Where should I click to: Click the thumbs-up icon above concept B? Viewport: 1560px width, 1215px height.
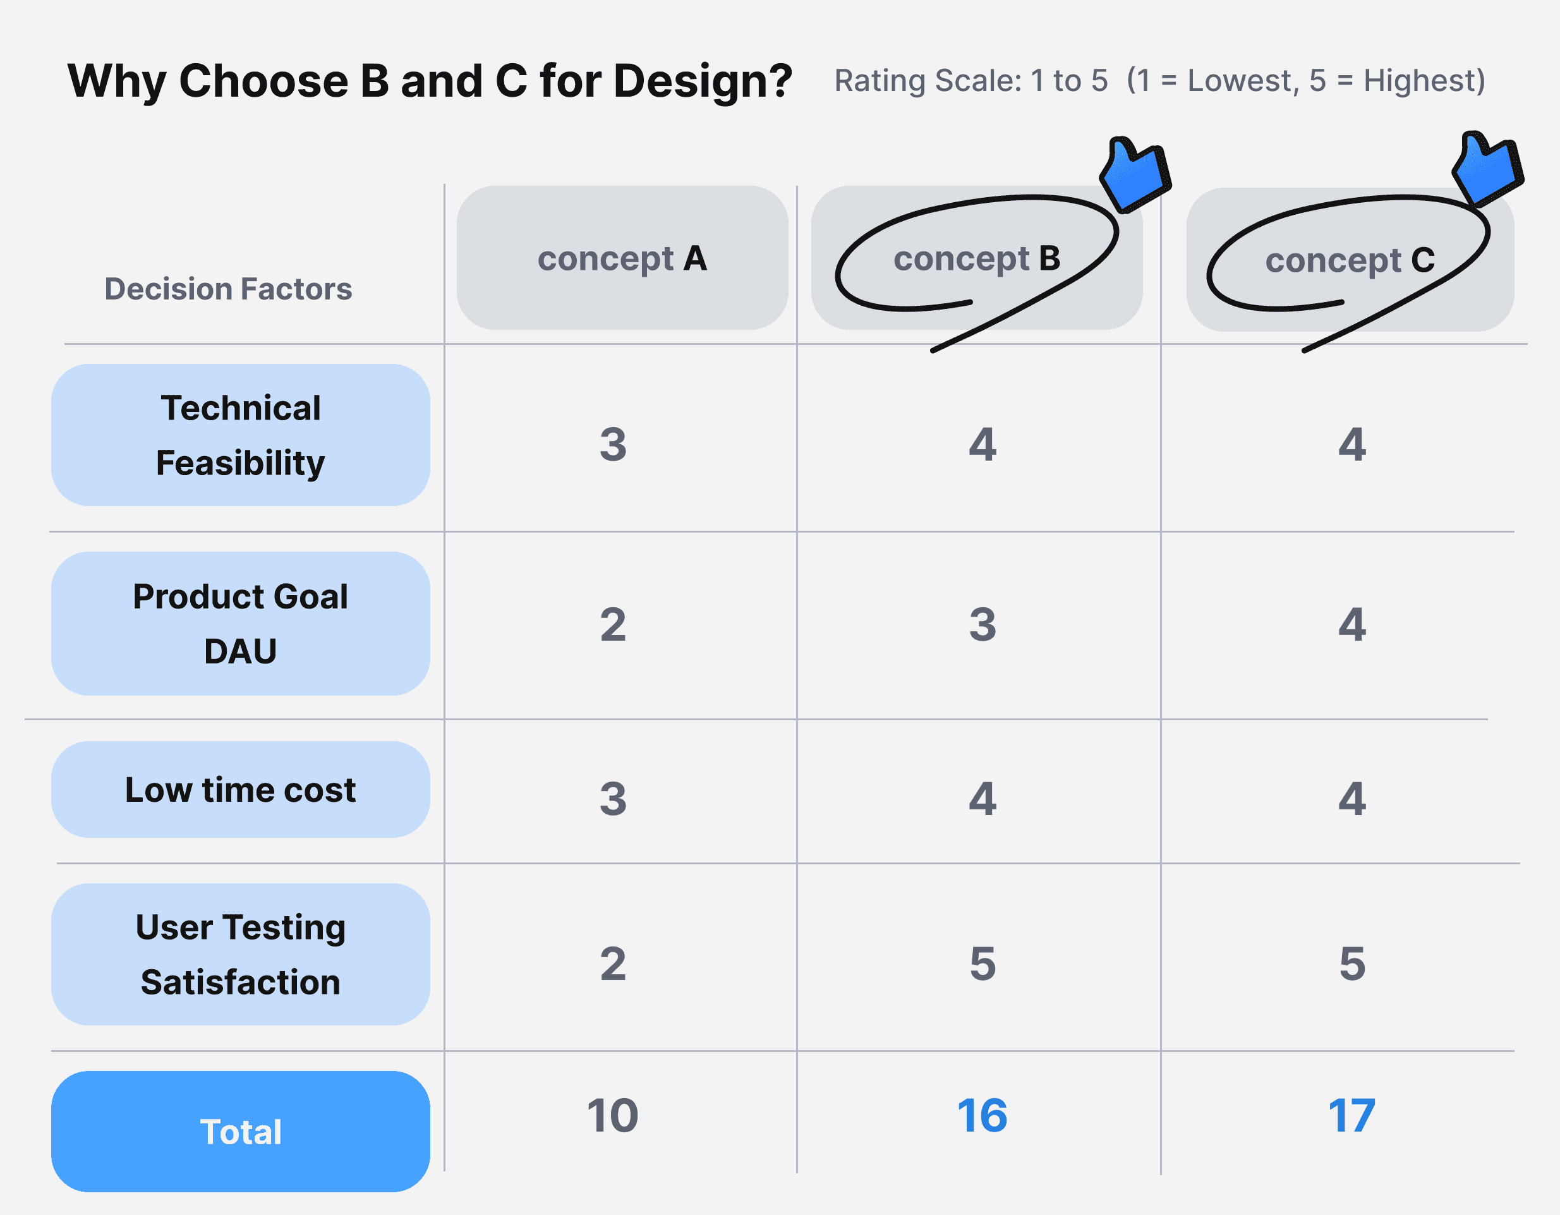[1135, 175]
